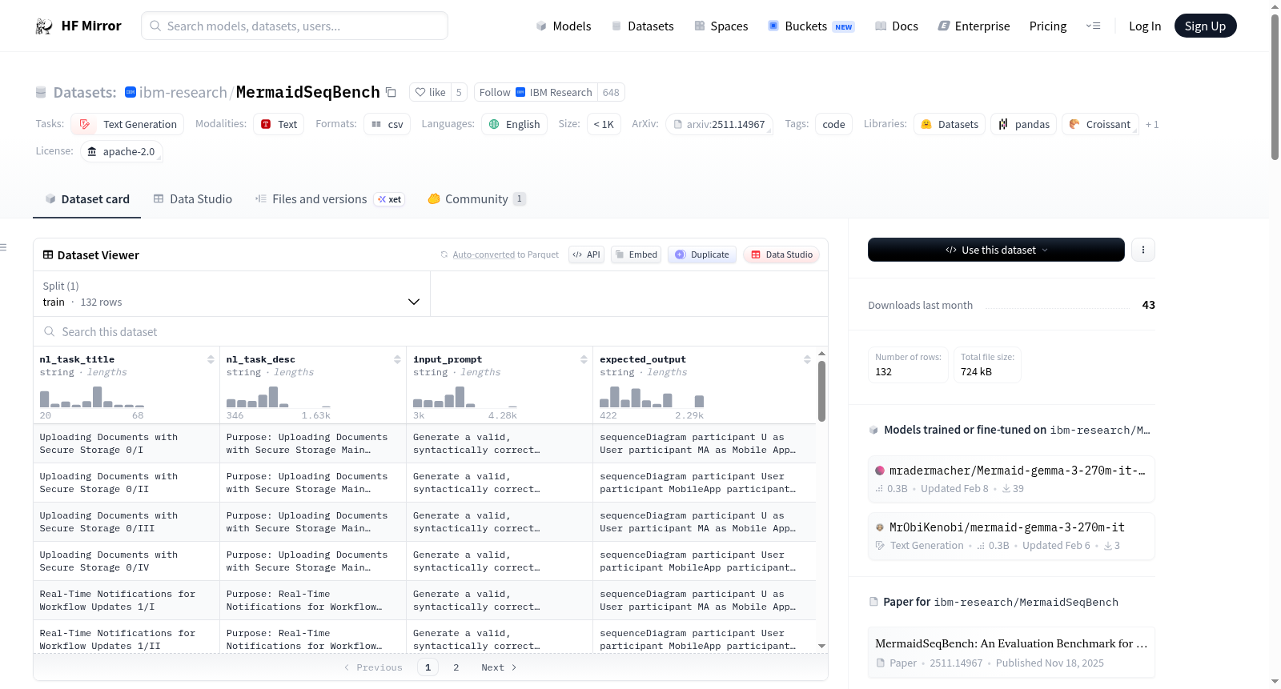
Task: Click the Text modality tag
Action: tap(279, 124)
